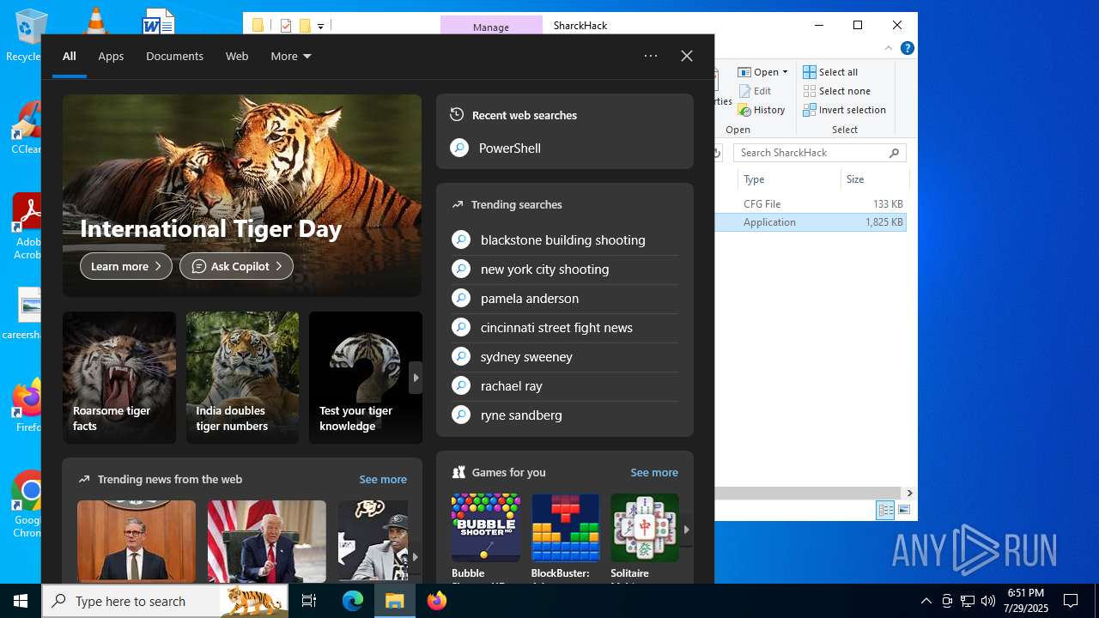Open the India doubles tiger numbers card
Screen dimensions: 1099x618
[x=243, y=378]
